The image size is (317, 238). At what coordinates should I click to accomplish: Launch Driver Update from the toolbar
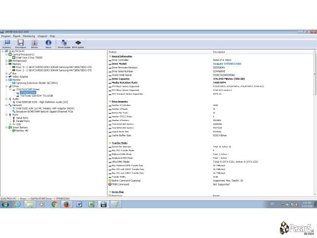click(x=64, y=44)
